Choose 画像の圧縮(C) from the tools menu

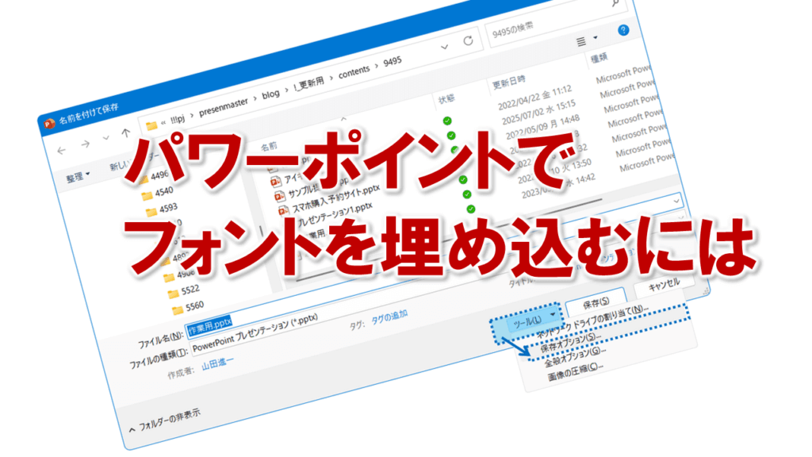coord(575,371)
